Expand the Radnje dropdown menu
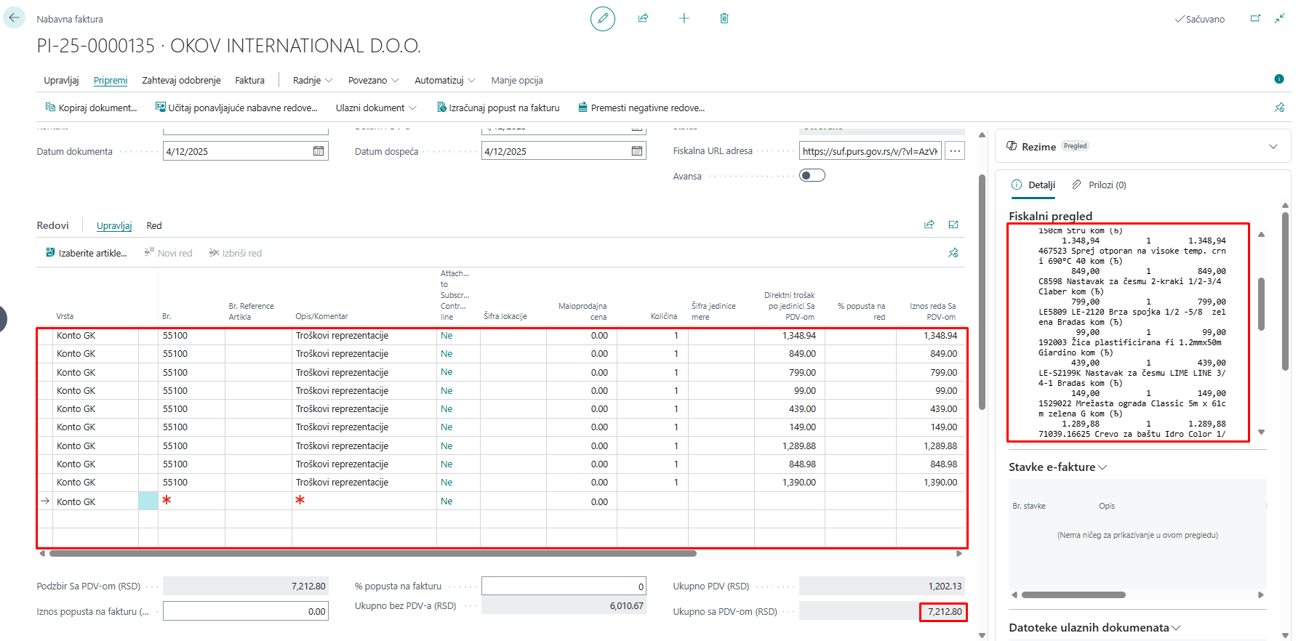Screen dimensions: 1301x641 [x=313, y=81]
